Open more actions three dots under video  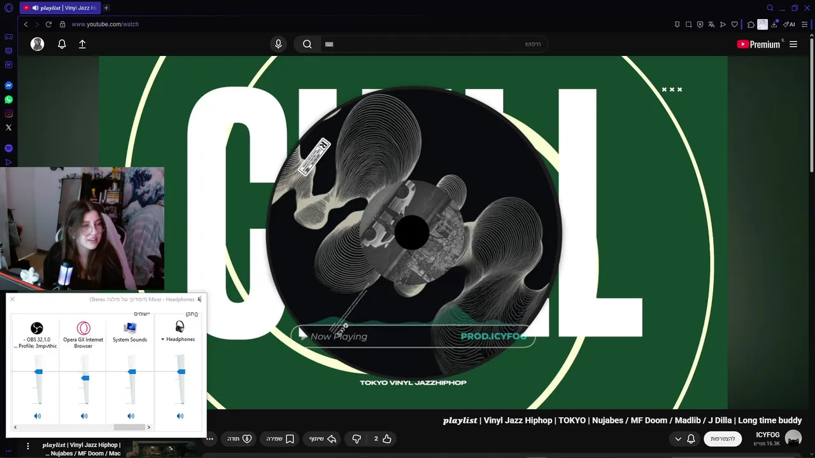pos(209,439)
